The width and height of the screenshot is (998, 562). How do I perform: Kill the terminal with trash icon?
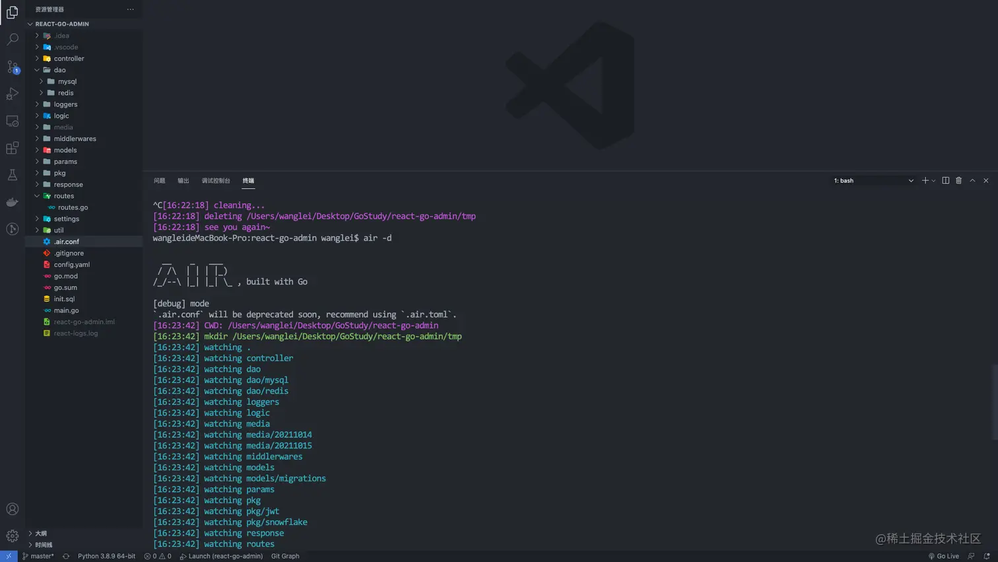(x=959, y=180)
